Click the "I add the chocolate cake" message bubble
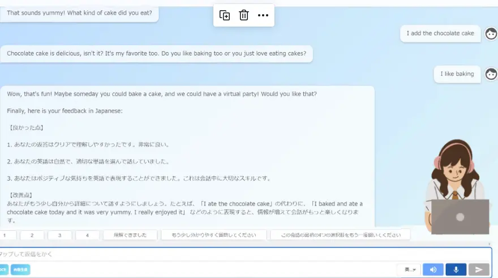 [440, 33]
